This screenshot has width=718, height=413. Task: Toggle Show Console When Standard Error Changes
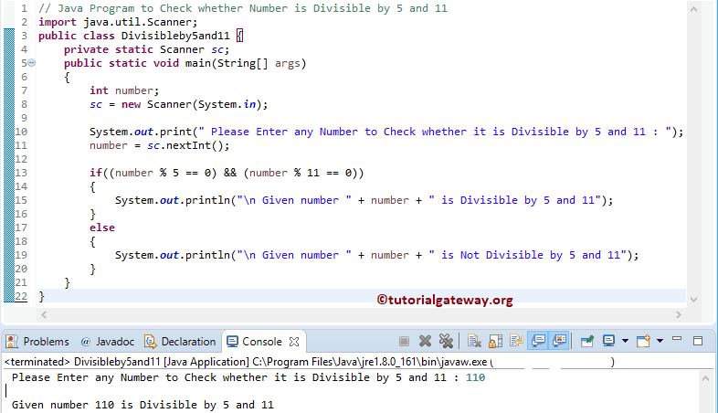click(x=560, y=341)
